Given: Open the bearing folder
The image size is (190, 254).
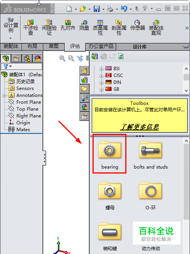Looking at the screenshot, I should click(110, 155).
